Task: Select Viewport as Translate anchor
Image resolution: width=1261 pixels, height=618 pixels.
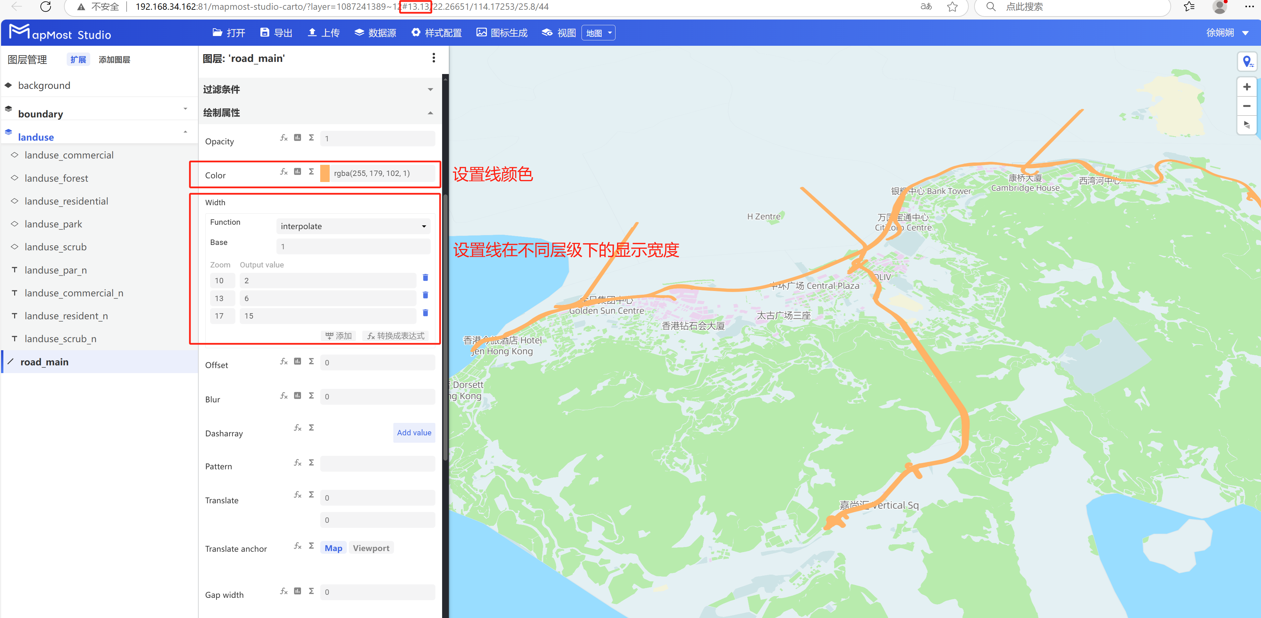Action: pos(371,548)
